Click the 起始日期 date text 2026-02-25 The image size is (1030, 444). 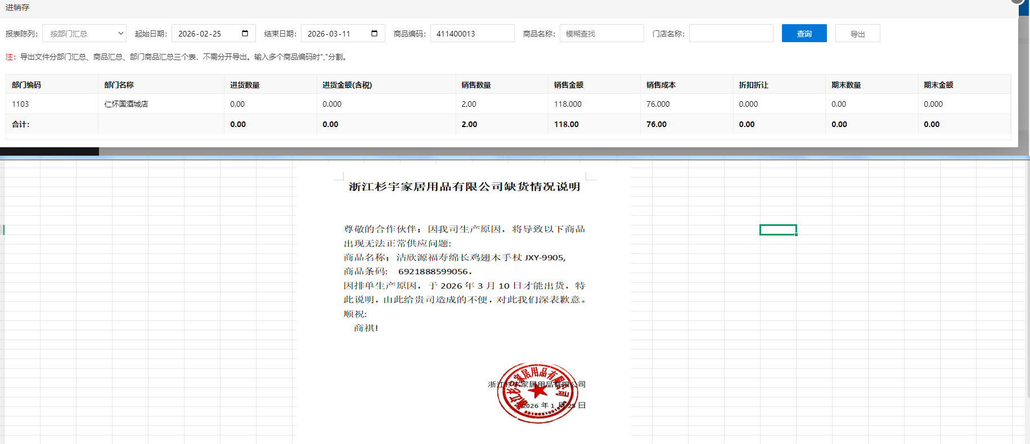(x=200, y=34)
